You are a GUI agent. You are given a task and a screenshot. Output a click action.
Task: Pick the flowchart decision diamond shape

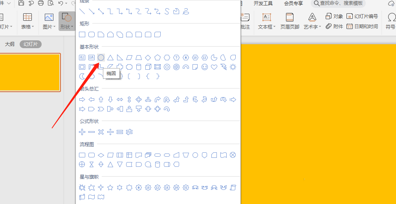tap(101, 155)
